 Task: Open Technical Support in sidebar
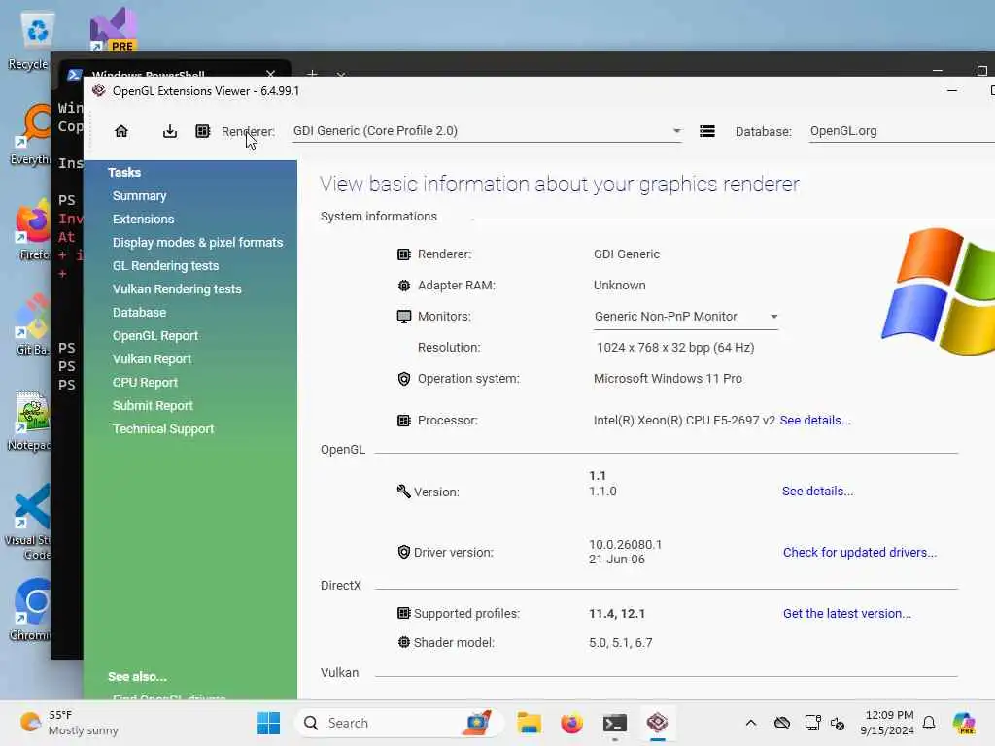pyautogui.click(x=163, y=429)
